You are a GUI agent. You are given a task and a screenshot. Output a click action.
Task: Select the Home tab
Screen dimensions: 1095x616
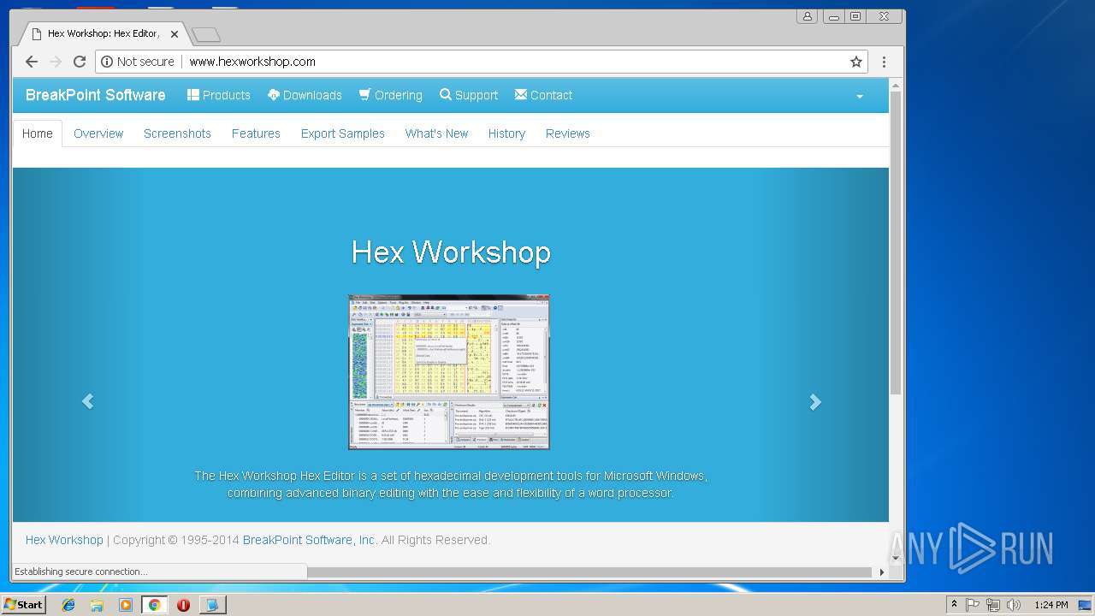pos(38,133)
